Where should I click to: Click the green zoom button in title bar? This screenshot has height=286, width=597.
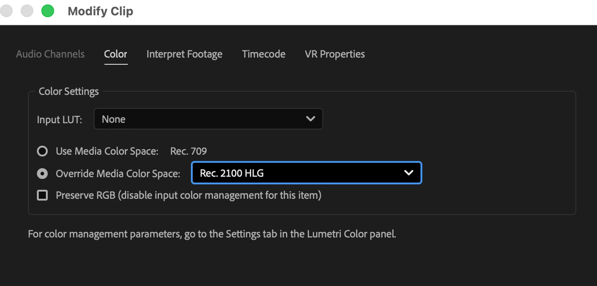(x=48, y=11)
